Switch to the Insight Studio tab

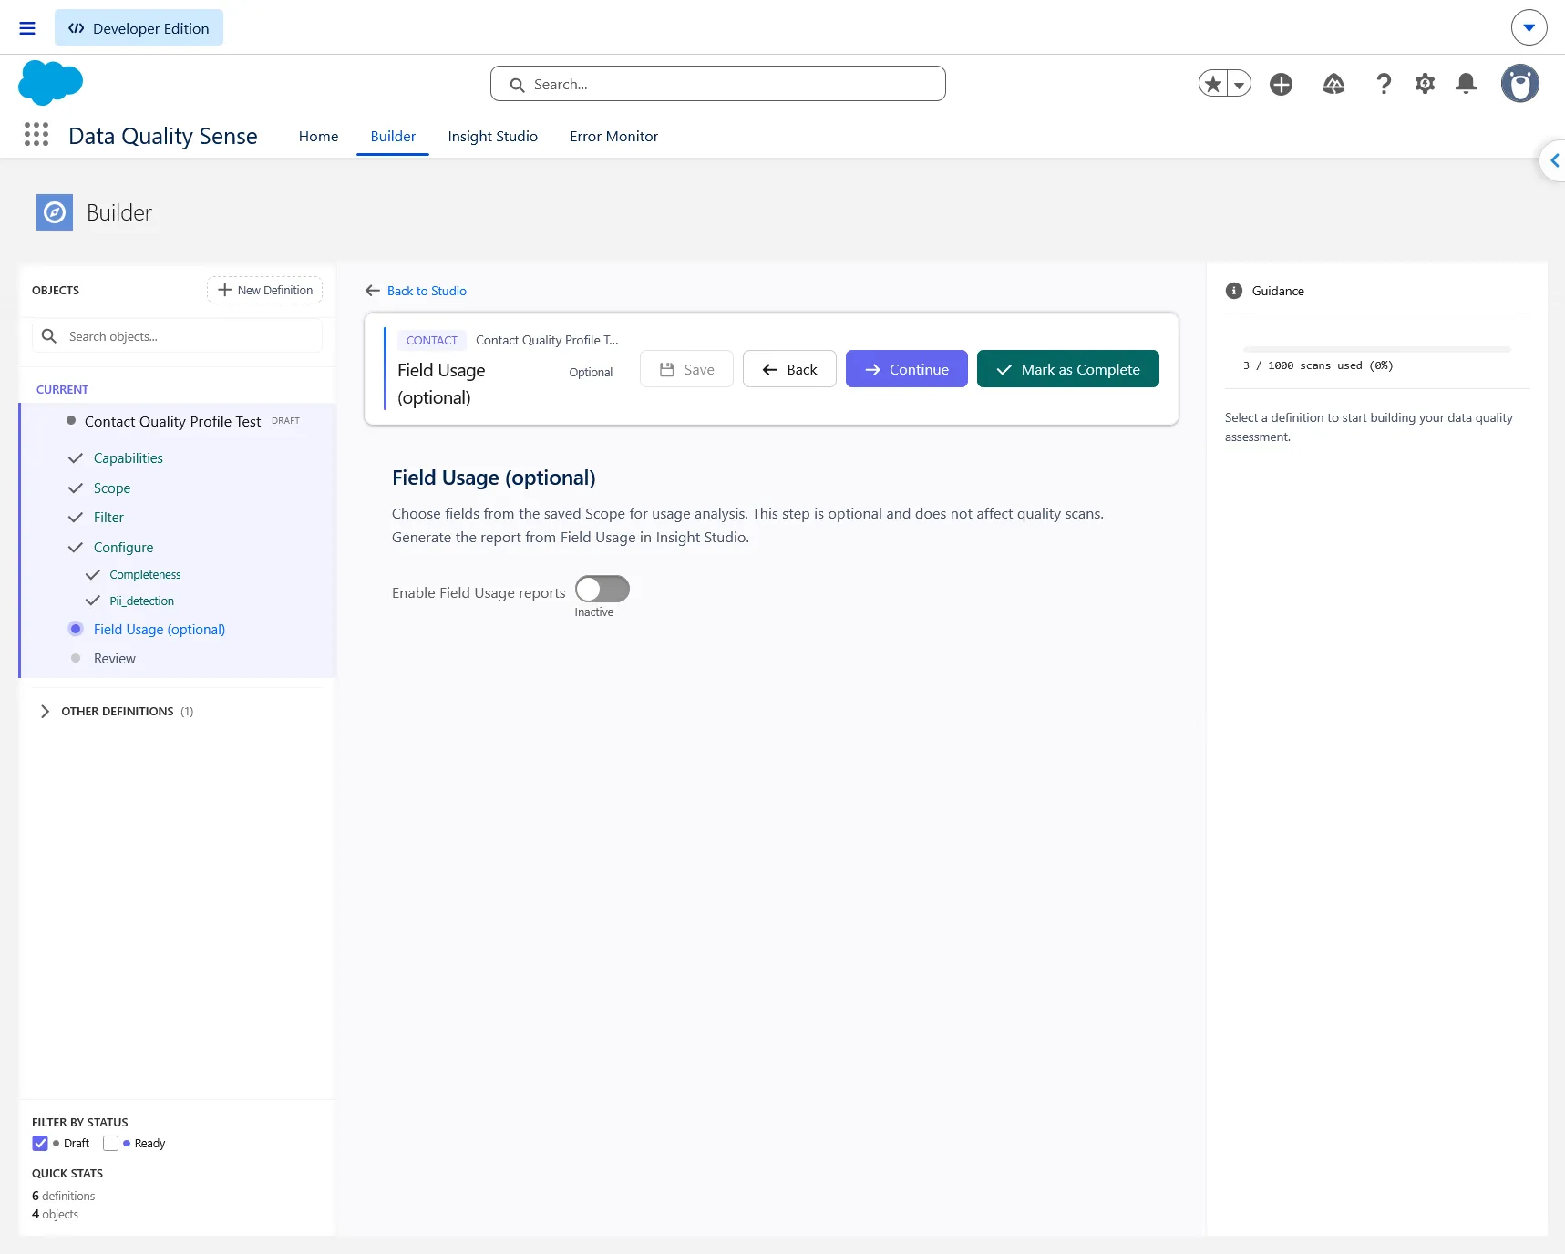[x=492, y=136]
